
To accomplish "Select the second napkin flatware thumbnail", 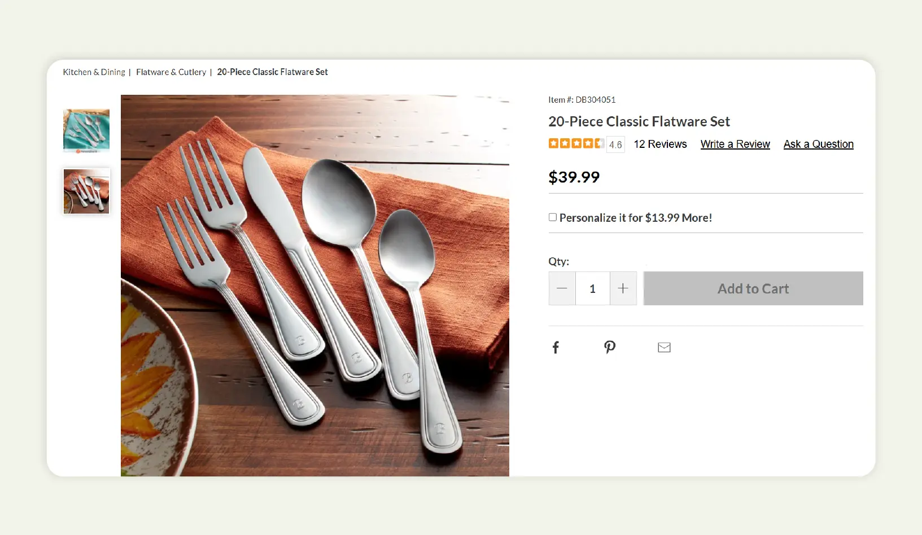I will point(86,191).
